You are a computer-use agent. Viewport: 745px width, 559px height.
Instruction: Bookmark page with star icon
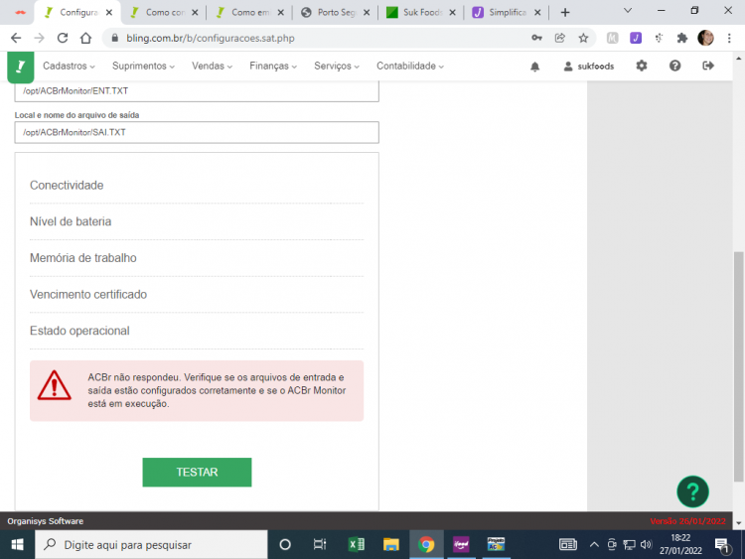point(583,38)
